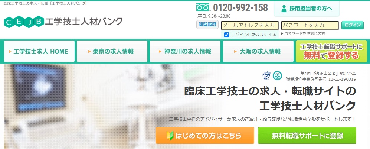The image size is (370, 149).
Task: Click the CEJB hexagon logo
Action: click(24, 22)
